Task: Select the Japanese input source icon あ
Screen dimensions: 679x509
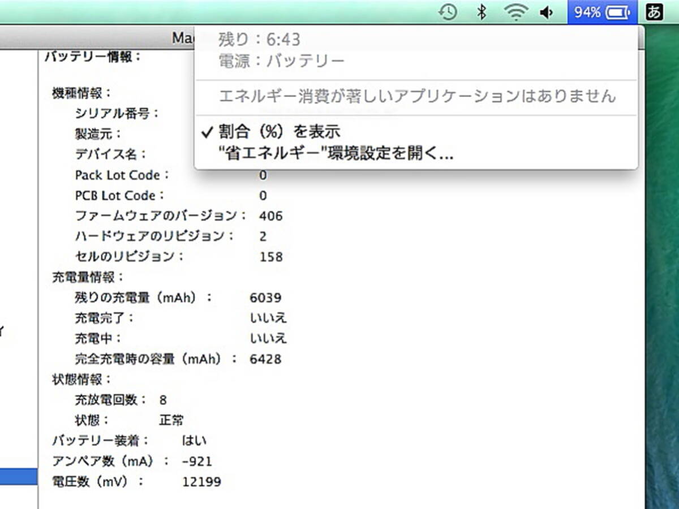Action: [655, 11]
